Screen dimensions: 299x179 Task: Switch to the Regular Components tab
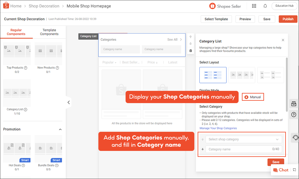click(x=16, y=32)
